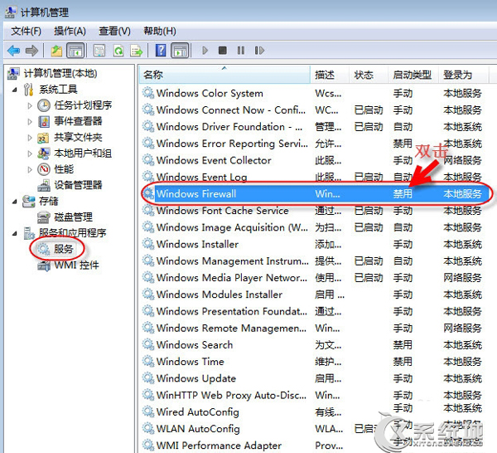Collapse the 服务和应用程序 tree node
497x453 pixels.
(15, 234)
